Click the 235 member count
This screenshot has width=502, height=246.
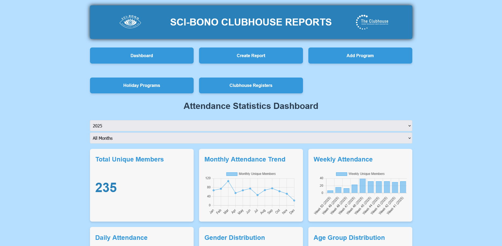coord(106,188)
